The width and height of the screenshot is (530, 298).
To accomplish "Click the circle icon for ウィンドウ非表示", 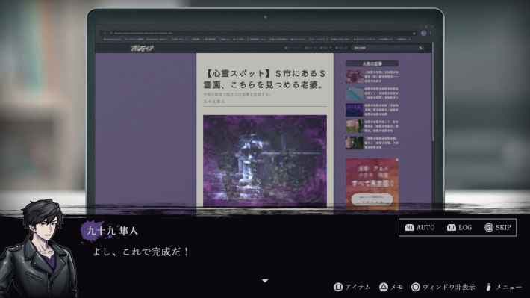I will point(415,288).
